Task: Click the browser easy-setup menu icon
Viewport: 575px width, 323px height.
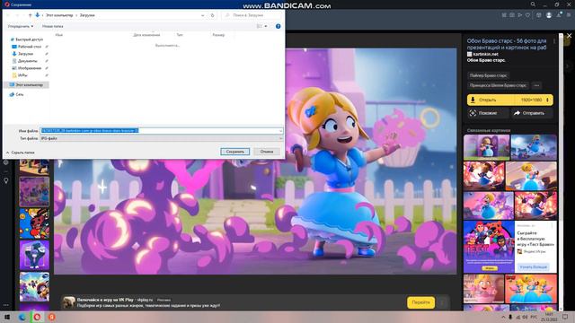Action: (x=569, y=15)
